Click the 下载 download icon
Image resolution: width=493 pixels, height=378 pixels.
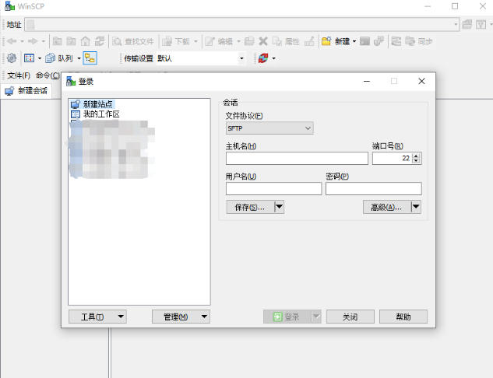click(x=167, y=41)
